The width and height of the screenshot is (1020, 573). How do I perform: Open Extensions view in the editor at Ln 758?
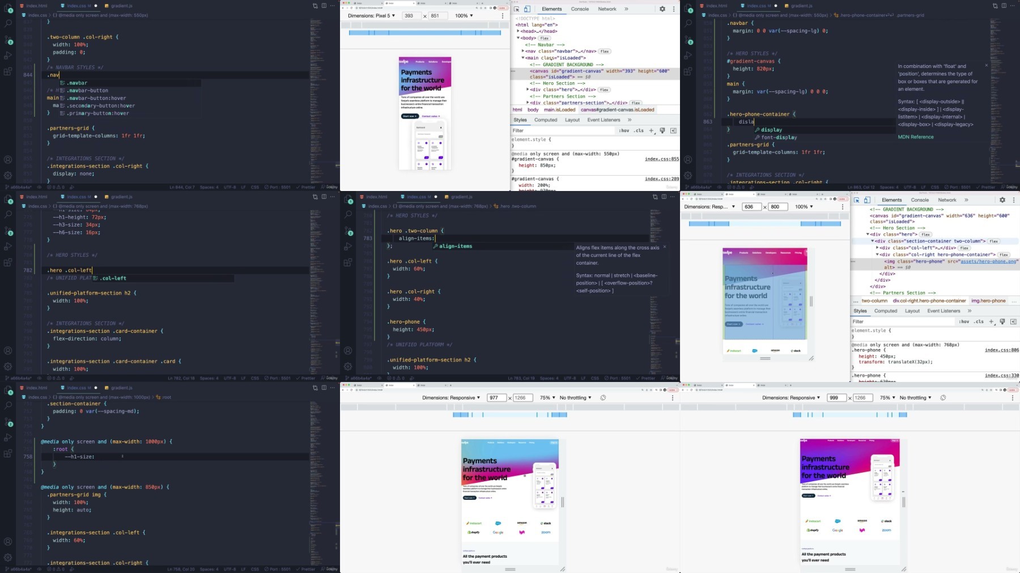click(8, 453)
